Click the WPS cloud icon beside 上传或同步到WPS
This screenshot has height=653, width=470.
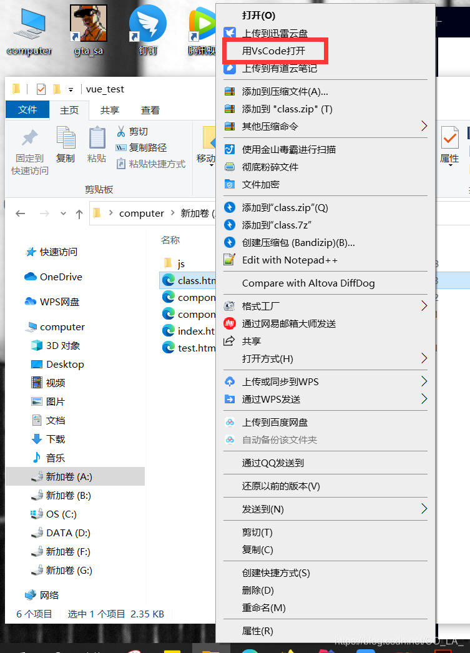[230, 381]
